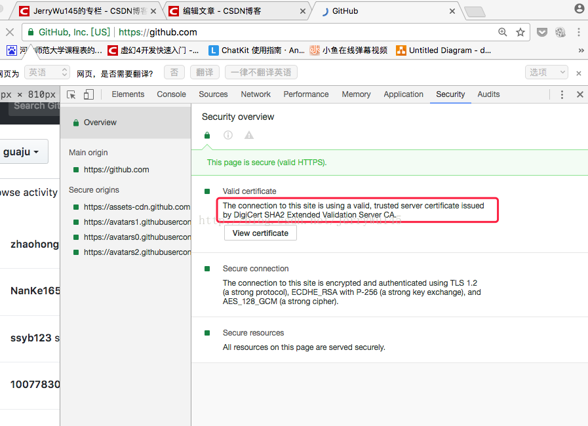Open the Memory panel tab
The width and height of the screenshot is (588, 426).
(356, 94)
